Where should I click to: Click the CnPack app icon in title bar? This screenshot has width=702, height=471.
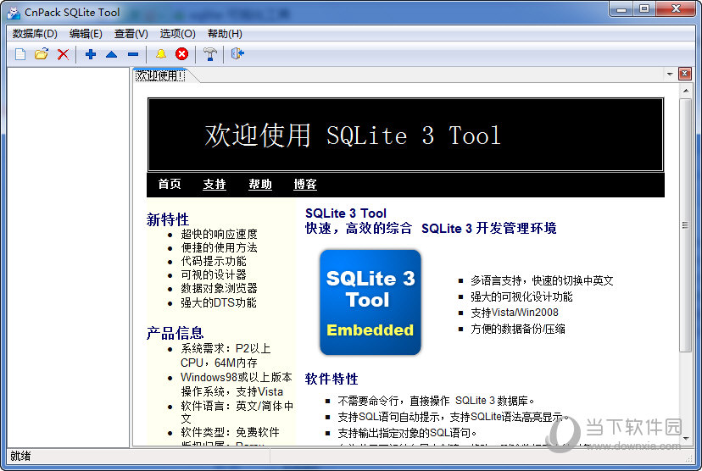point(14,13)
